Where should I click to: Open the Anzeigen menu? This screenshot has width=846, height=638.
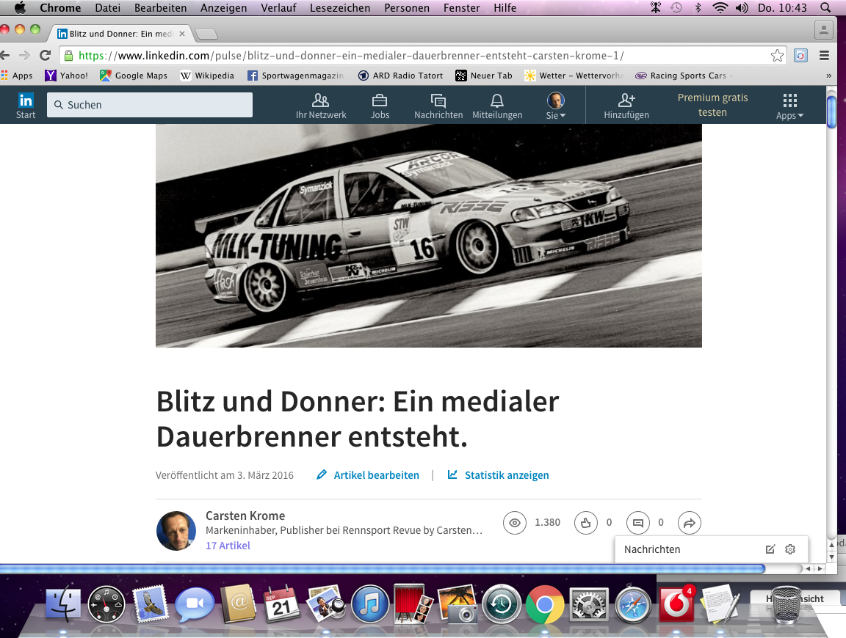click(223, 7)
